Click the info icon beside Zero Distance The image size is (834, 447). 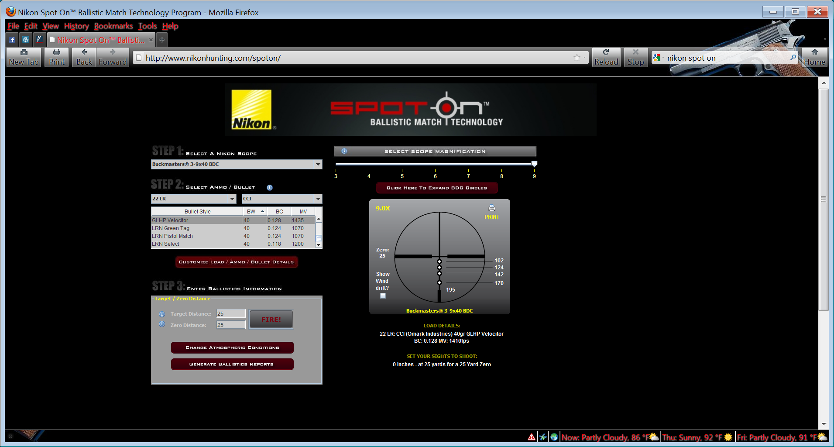point(162,324)
